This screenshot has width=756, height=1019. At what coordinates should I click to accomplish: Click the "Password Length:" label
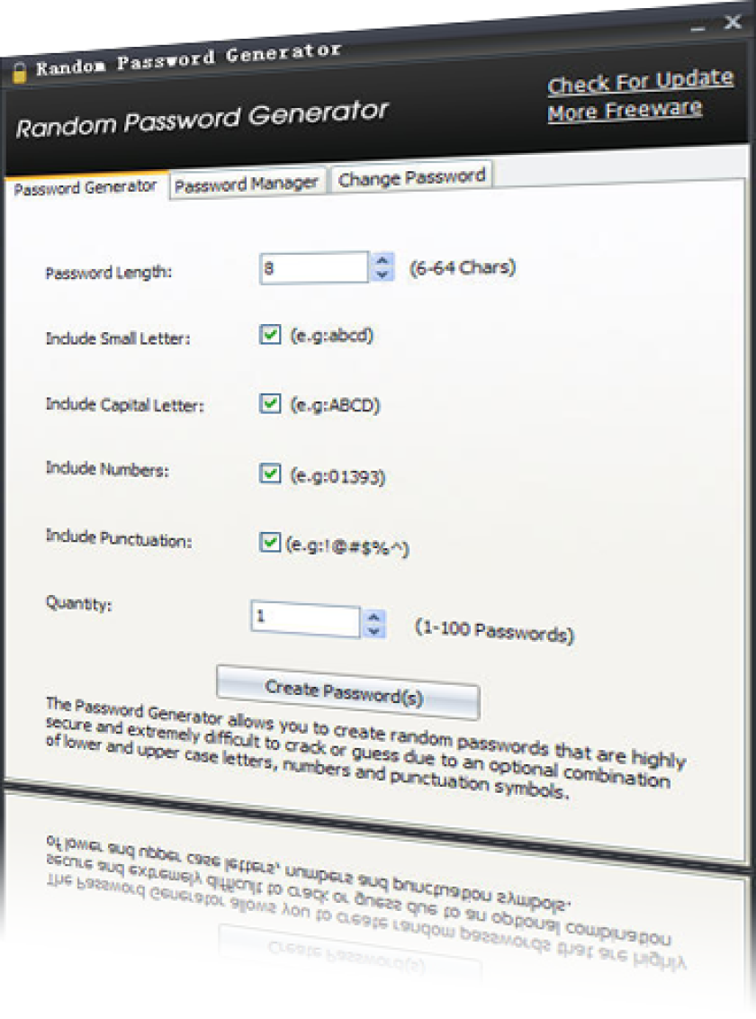[x=109, y=272]
